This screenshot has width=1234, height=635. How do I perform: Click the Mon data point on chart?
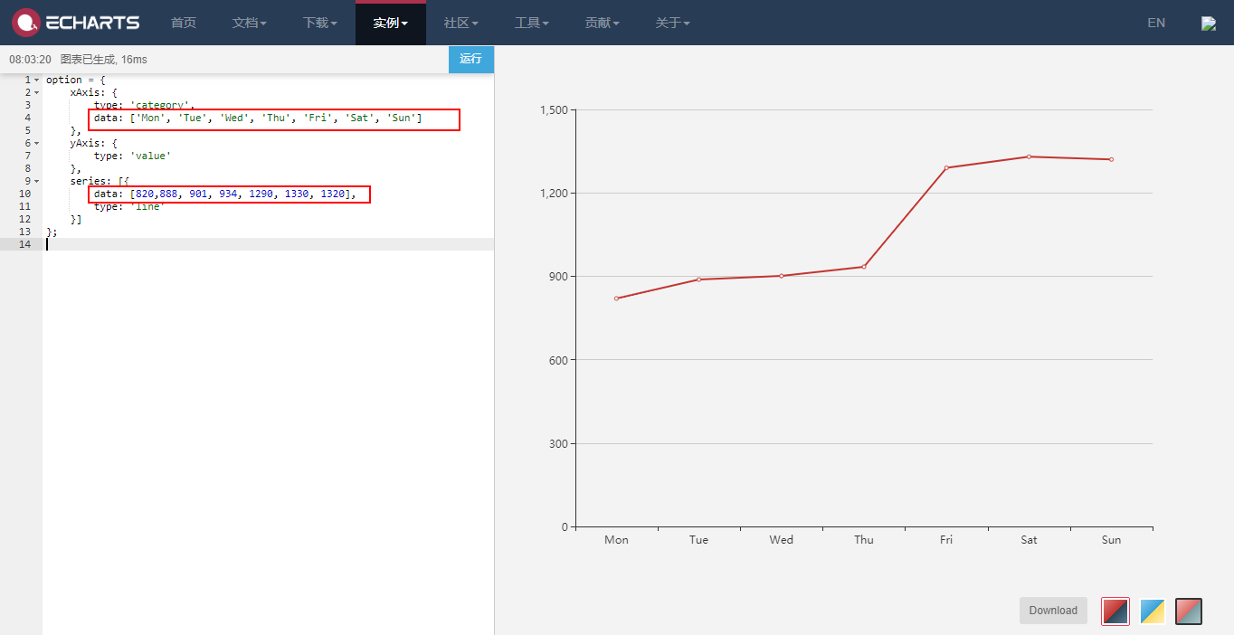point(616,299)
